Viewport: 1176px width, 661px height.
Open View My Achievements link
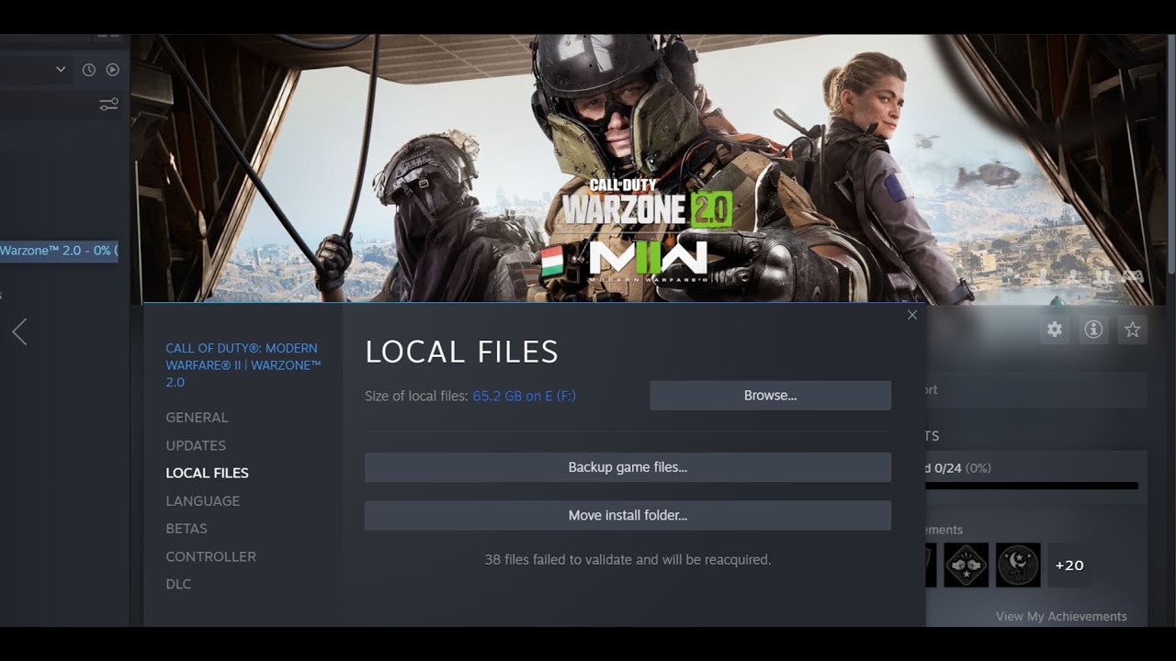(1061, 617)
